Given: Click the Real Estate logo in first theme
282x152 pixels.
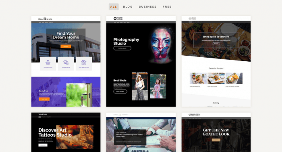Looking at the screenshot, I should 45,19.
